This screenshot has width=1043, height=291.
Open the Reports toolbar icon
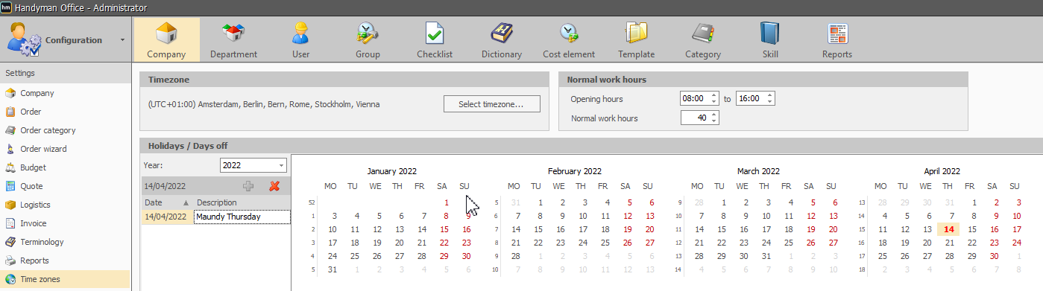pyautogui.click(x=837, y=39)
